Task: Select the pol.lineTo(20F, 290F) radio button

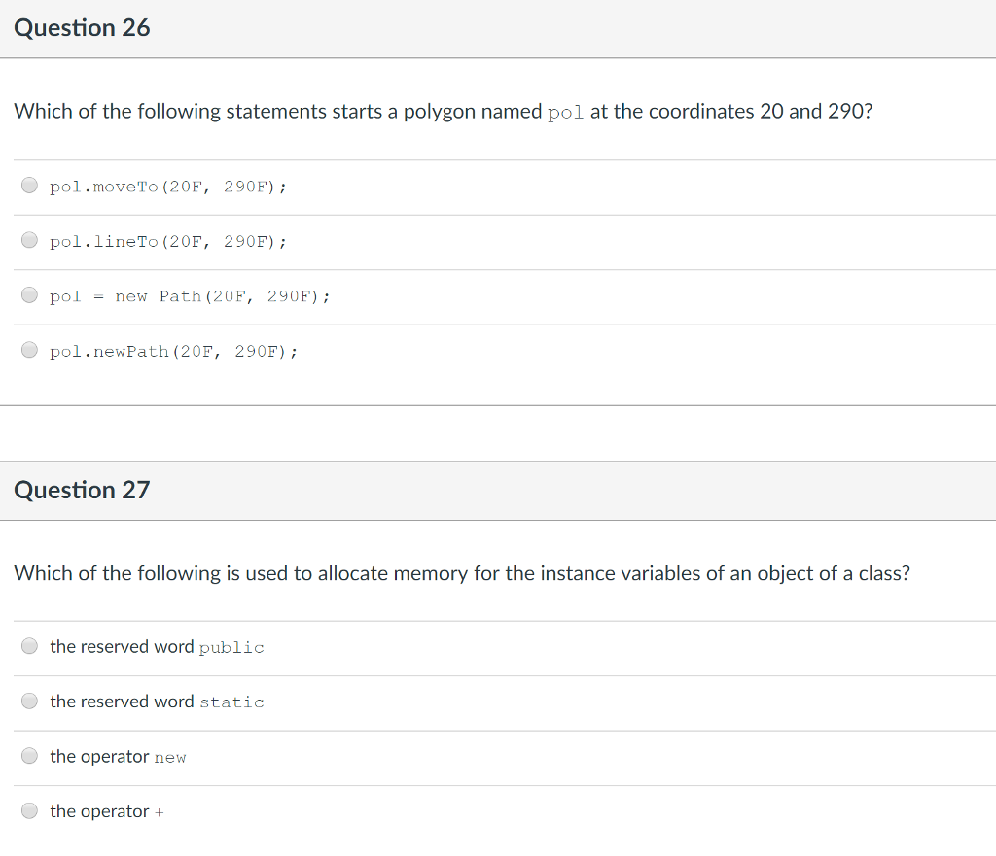Action: 29,240
